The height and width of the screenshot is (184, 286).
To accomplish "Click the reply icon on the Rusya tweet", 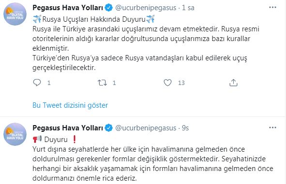I will coord(37,83).
